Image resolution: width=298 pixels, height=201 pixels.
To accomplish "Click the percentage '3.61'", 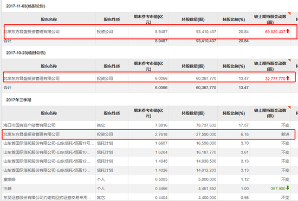I will [245, 152].
